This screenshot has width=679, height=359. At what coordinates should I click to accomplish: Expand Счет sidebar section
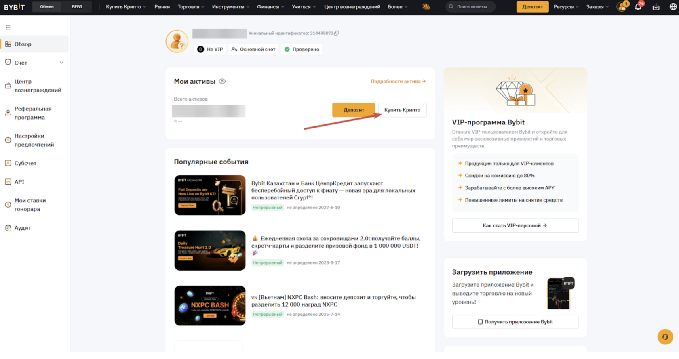tap(35, 63)
